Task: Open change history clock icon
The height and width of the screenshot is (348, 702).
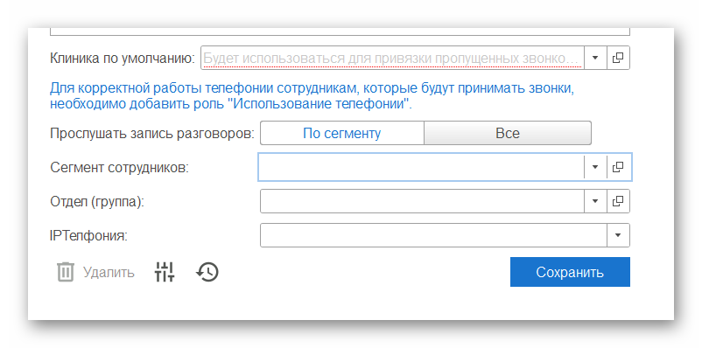Action: pos(207,272)
